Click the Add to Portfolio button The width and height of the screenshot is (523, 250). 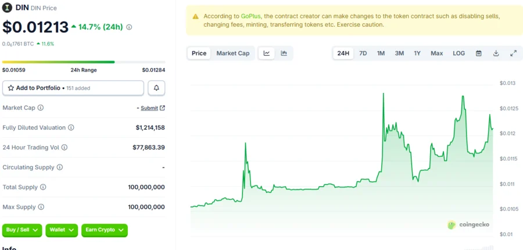click(73, 88)
